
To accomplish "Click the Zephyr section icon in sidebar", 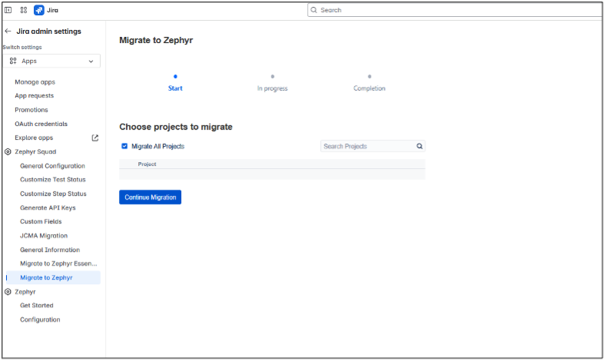I will tap(8, 292).
